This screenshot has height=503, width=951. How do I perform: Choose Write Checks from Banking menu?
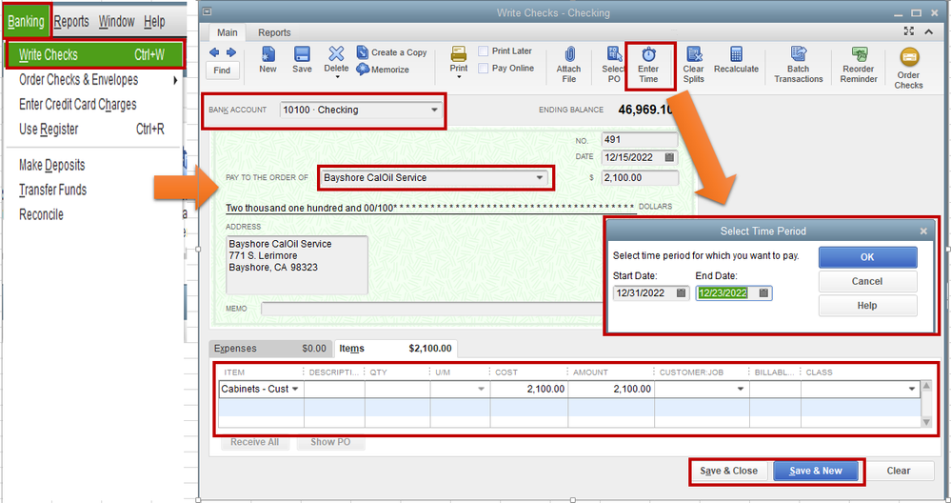point(93,54)
